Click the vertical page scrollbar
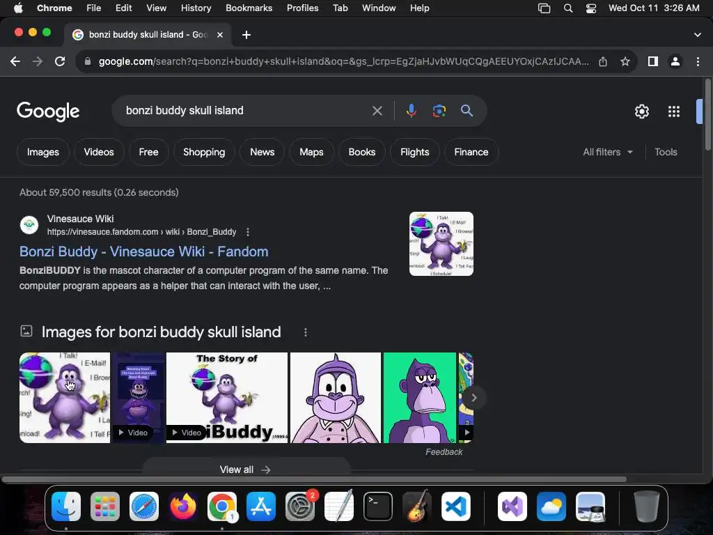 pos(707,115)
